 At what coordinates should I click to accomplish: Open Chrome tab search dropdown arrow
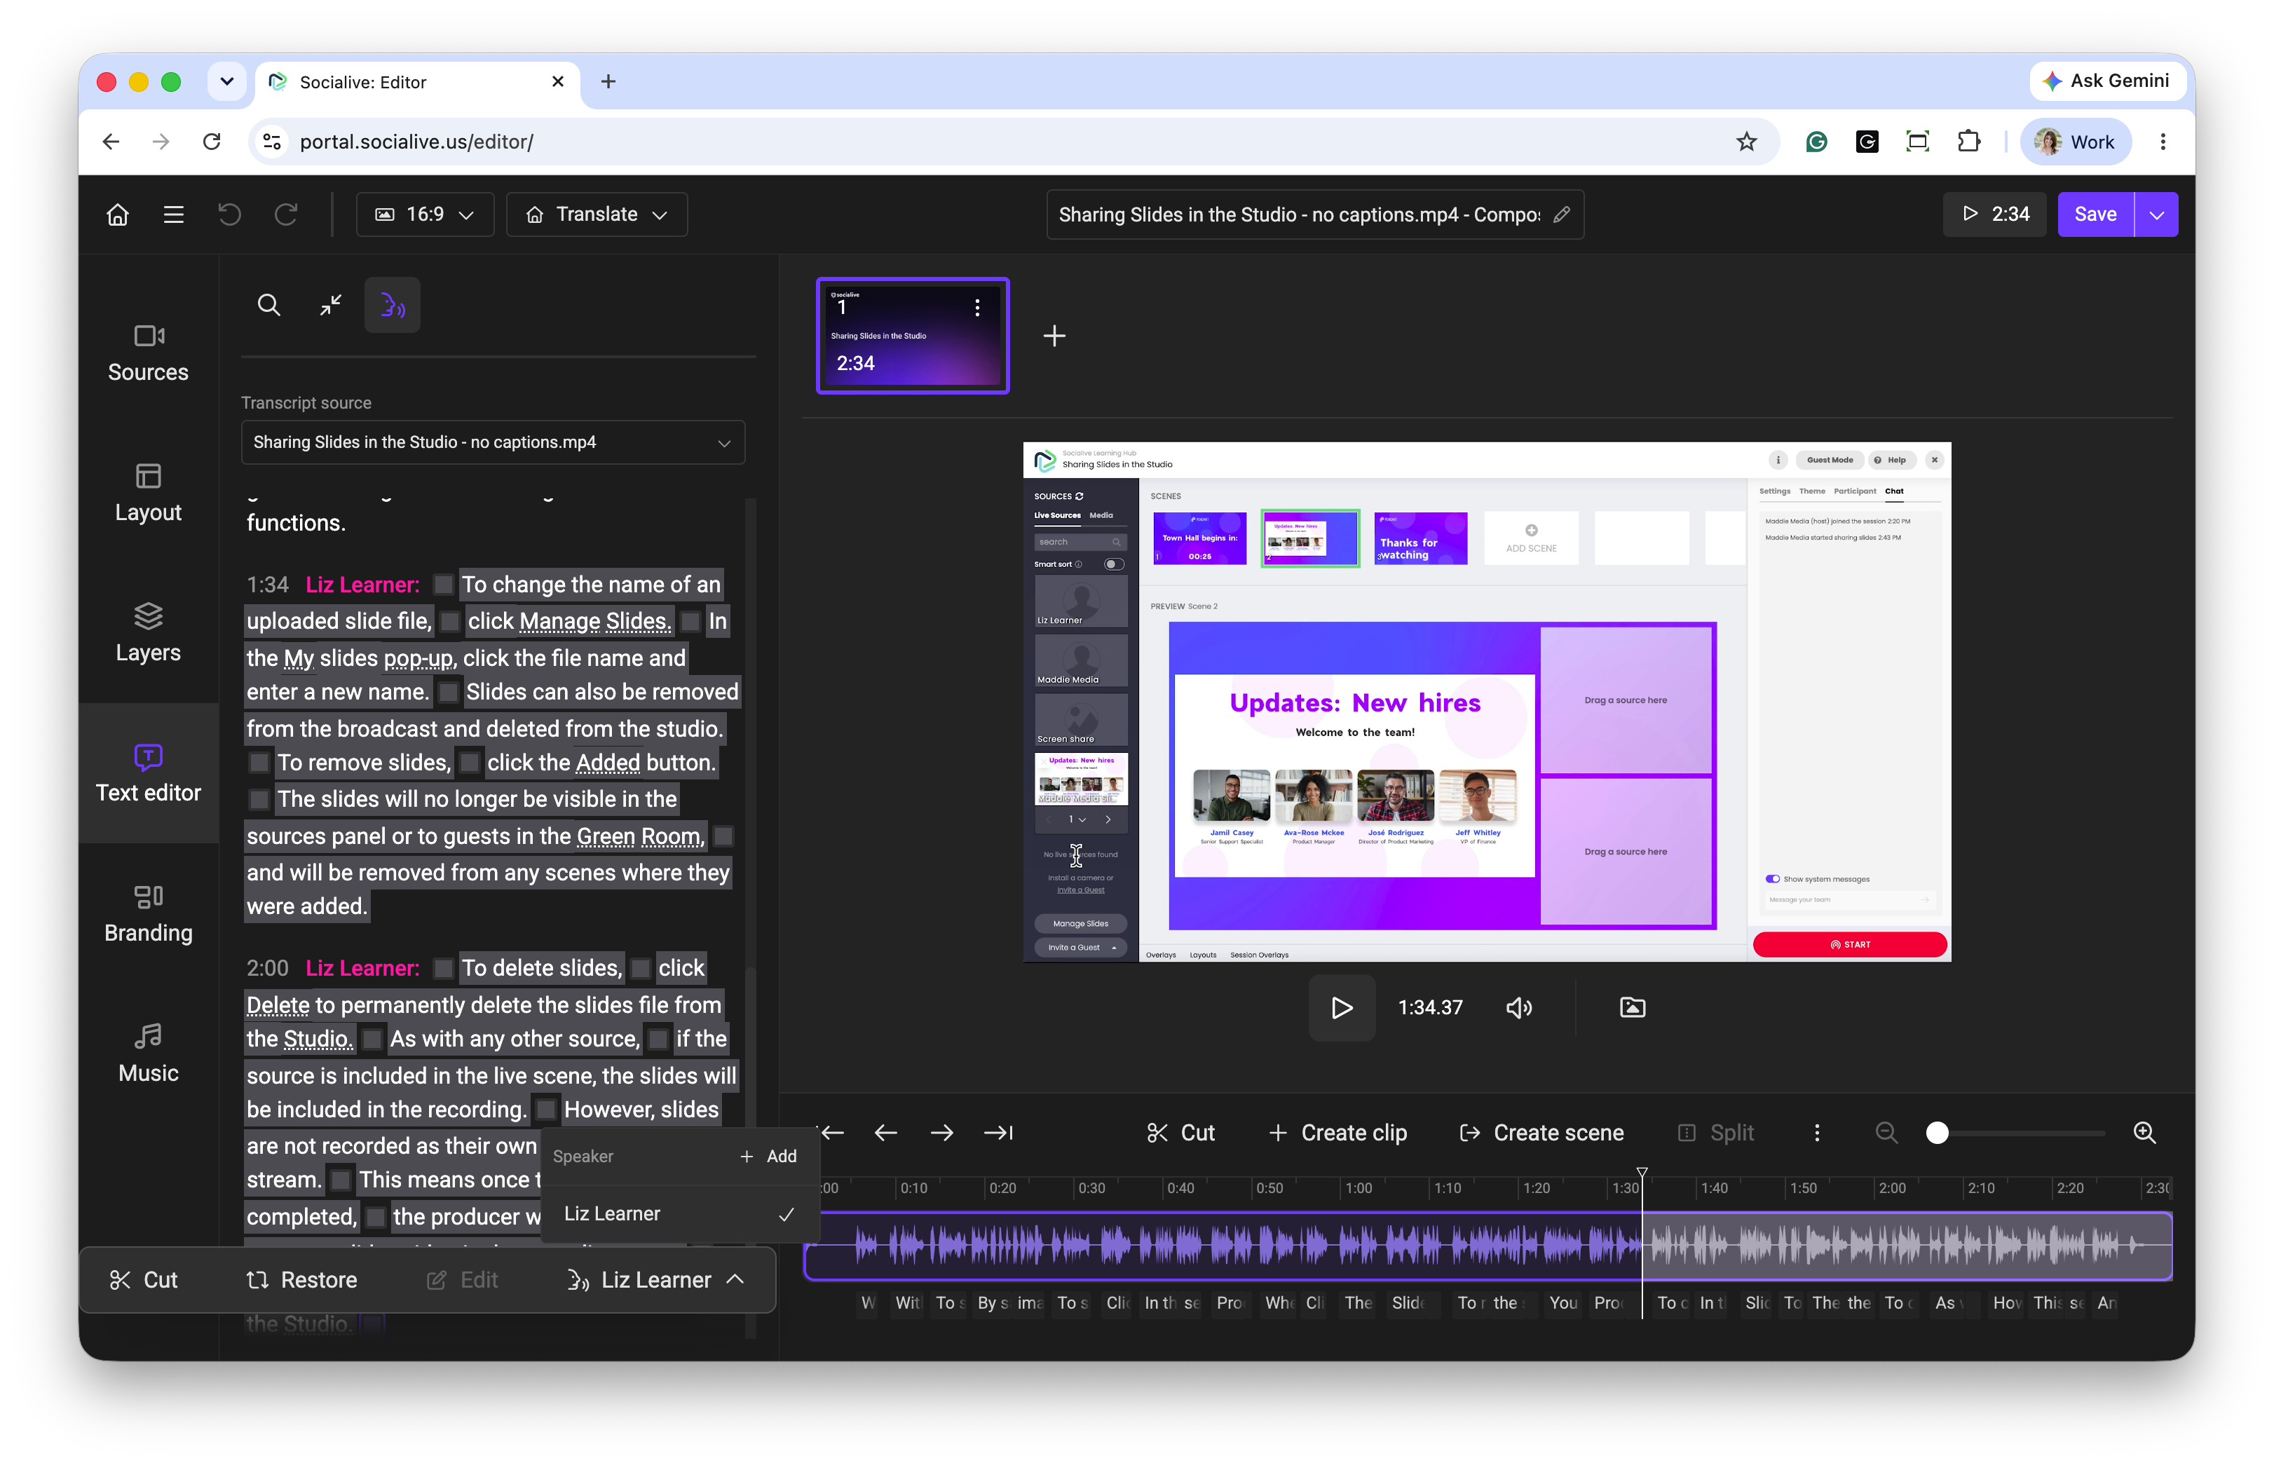(x=226, y=82)
